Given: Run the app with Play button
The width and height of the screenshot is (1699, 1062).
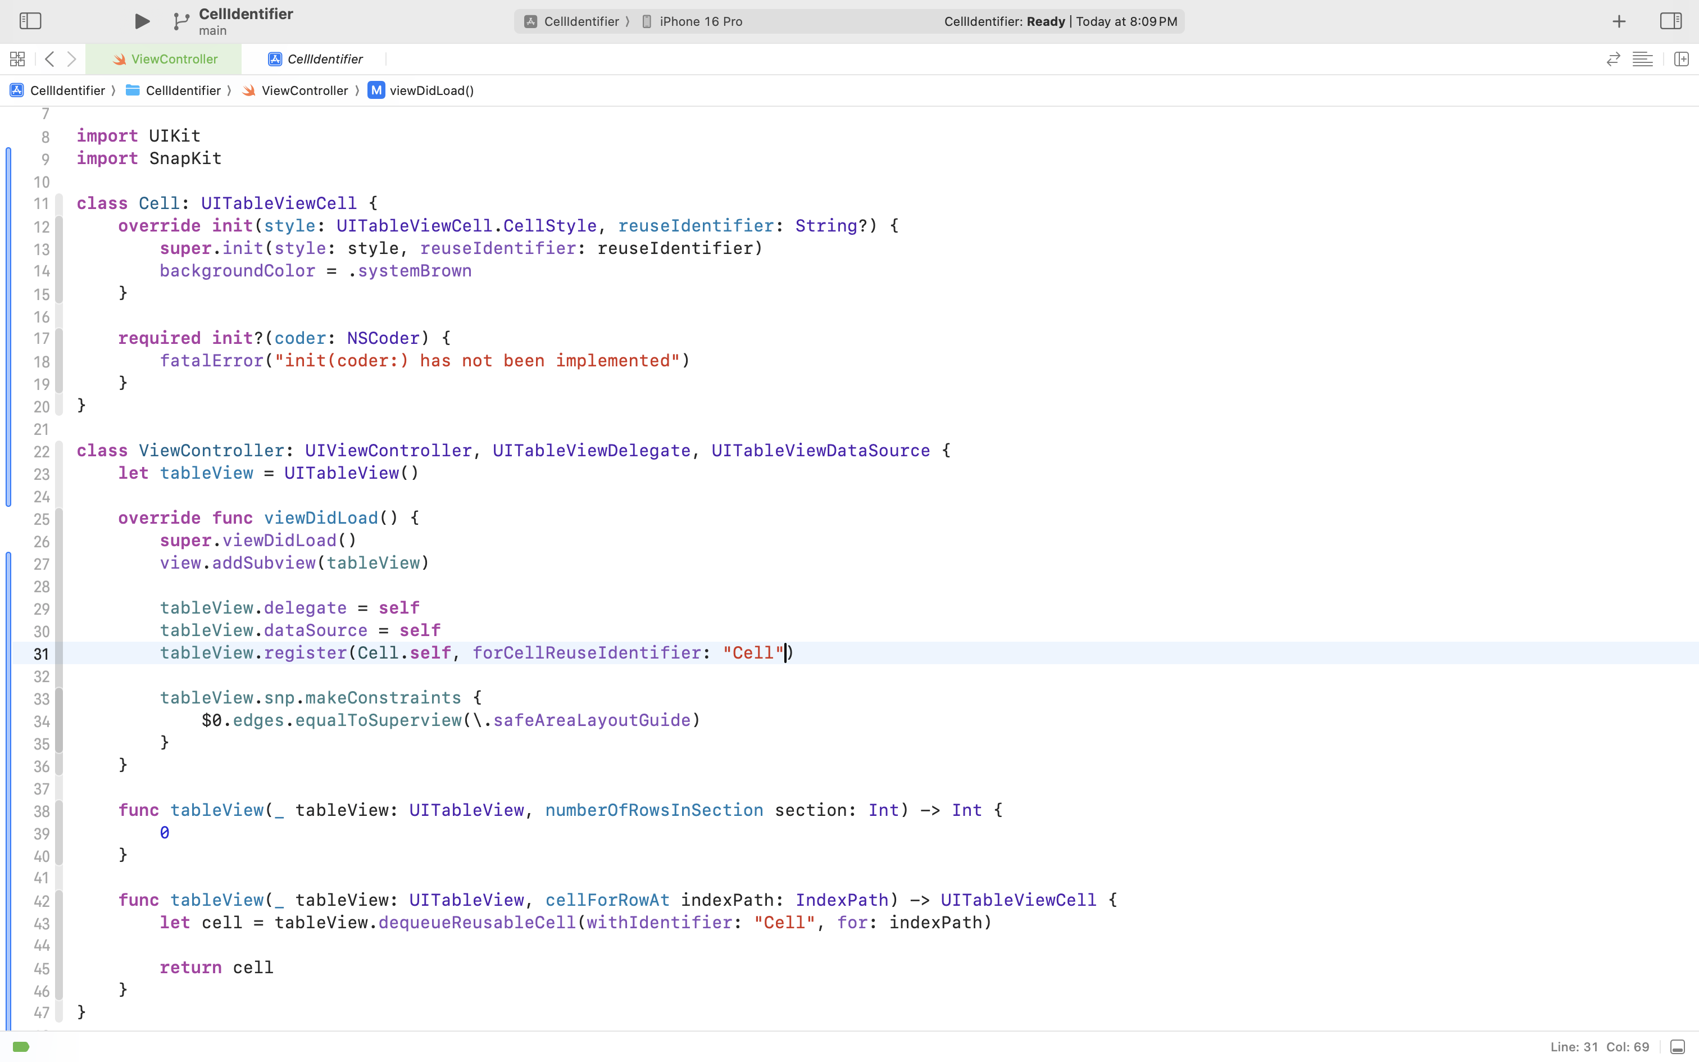Looking at the screenshot, I should (141, 21).
